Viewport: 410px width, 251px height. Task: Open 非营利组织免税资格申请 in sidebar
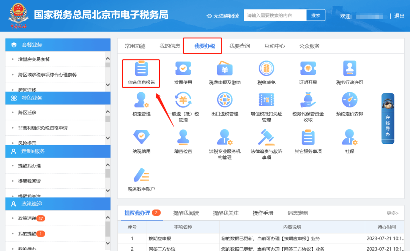pyautogui.click(x=43, y=128)
